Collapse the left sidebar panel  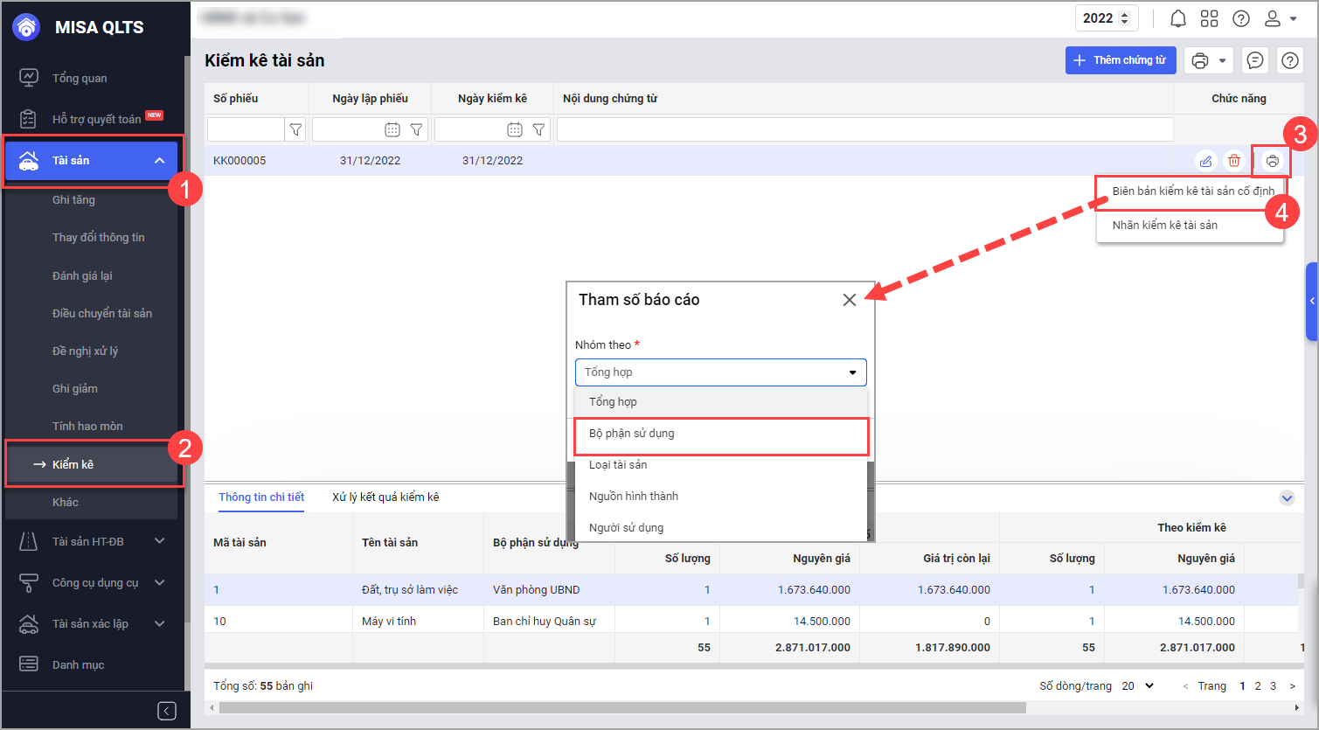point(167,711)
